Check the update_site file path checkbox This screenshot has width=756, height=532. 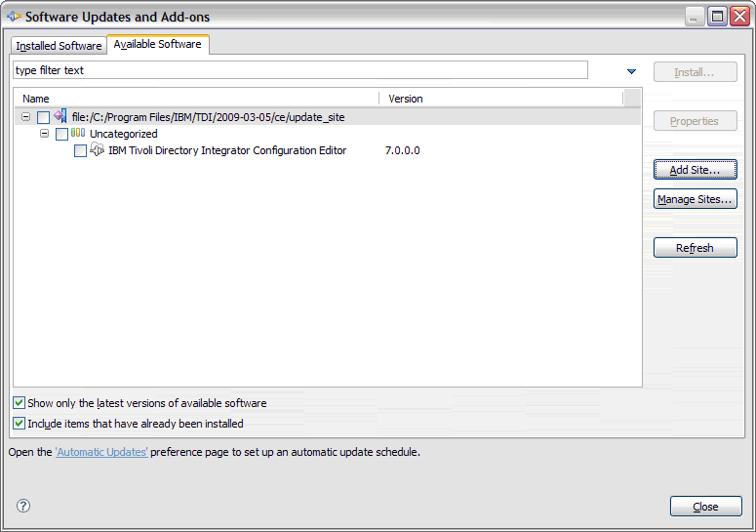point(43,117)
